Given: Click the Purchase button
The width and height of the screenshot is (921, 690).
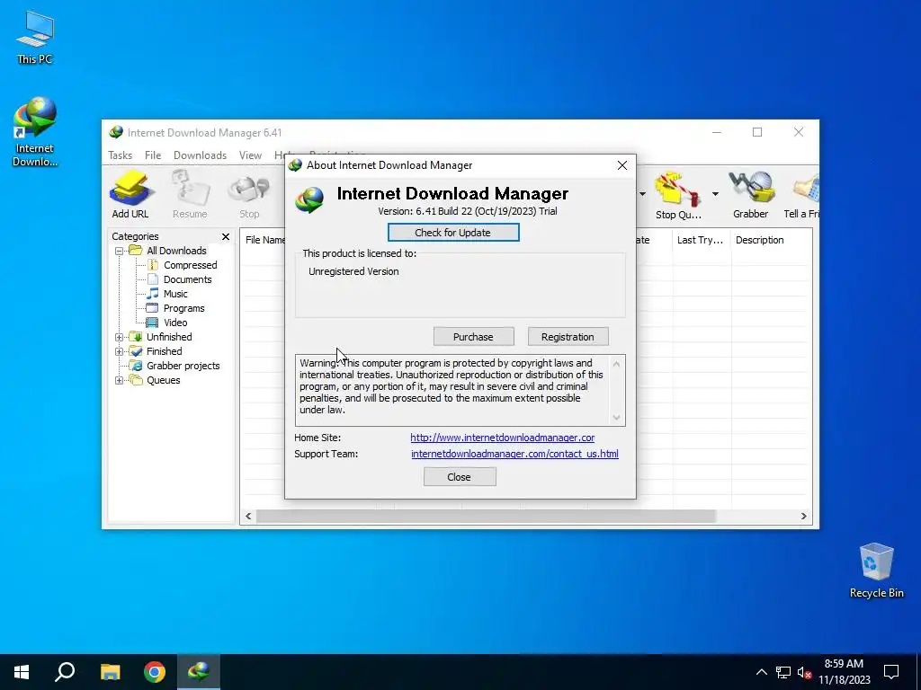Looking at the screenshot, I should point(473,337).
